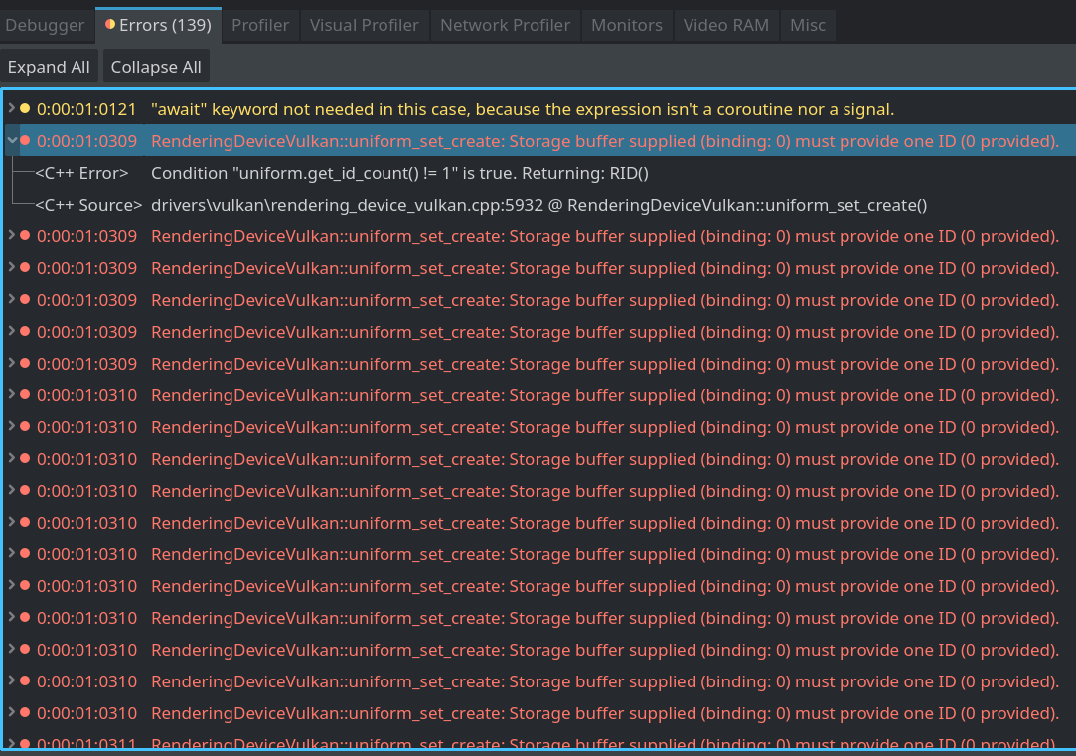The image size is (1076, 756).
Task: Click the red error dot on the selected row
Action: click(24, 141)
